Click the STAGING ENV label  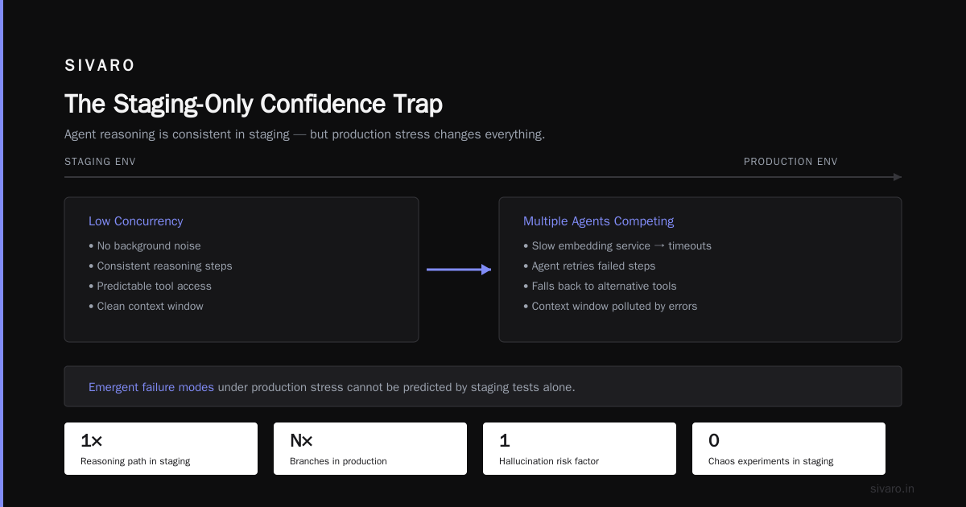point(100,162)
